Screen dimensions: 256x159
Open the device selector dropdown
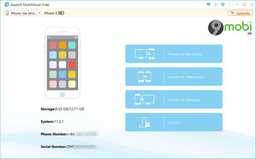pyautogui.click(x=23, y=13)
